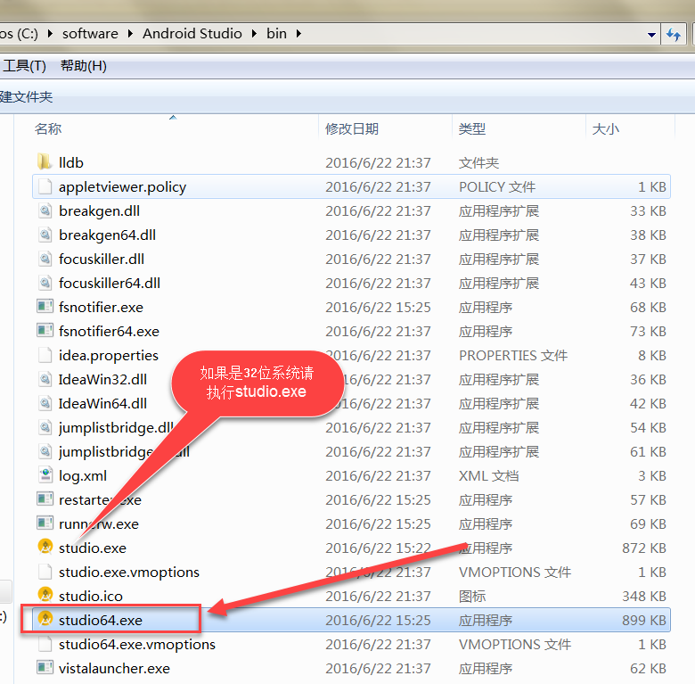695x684 pixels.
Task: Click the breakgen64.dll file icon
Action: point(45,235)
